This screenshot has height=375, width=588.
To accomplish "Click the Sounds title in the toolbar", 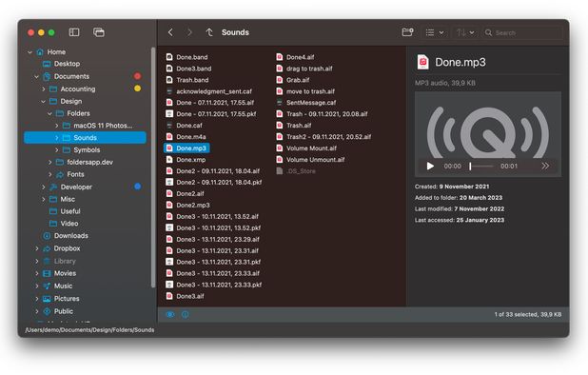I will pyautogui.click(x=235, y=32).
